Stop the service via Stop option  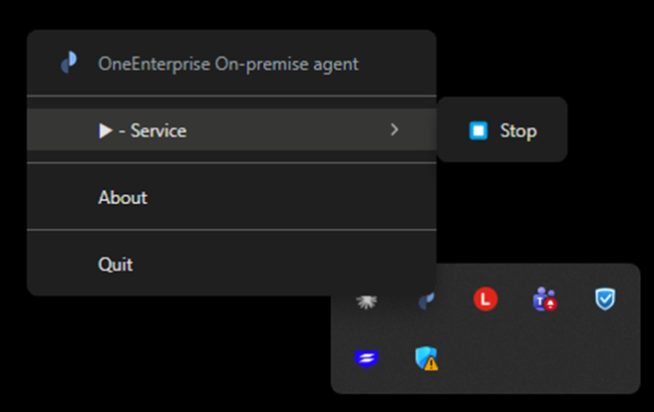point(517,130)
